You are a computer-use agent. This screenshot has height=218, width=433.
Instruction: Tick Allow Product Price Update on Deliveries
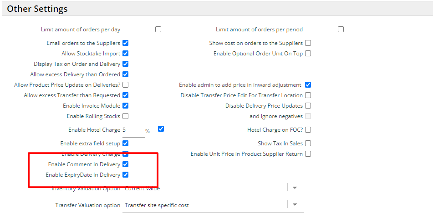click(125, 85)
